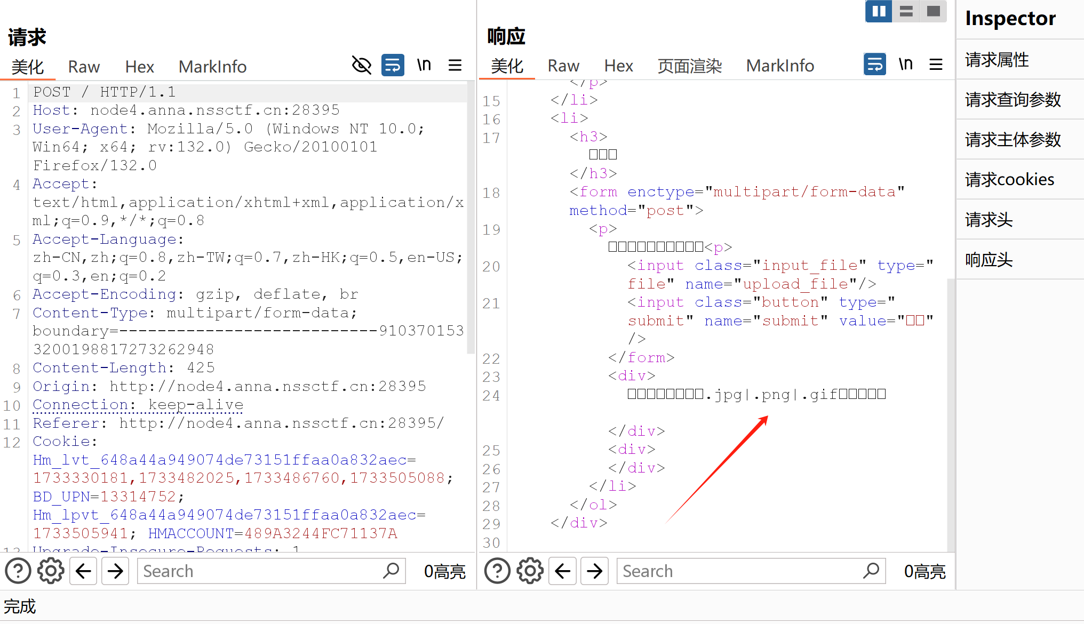Open request search settings gear
This screenshot has width=1084, height=624.
[51, 571]
